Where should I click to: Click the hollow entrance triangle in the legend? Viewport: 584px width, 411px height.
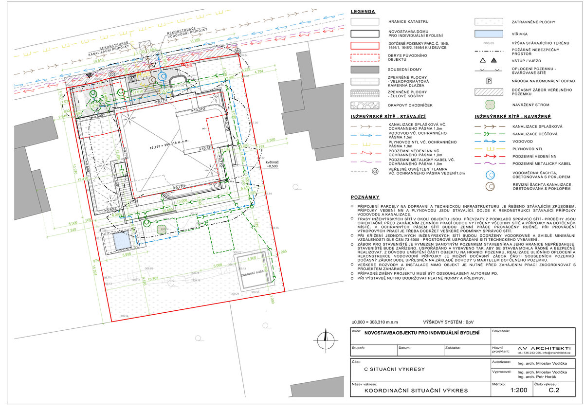click(483, 60)
